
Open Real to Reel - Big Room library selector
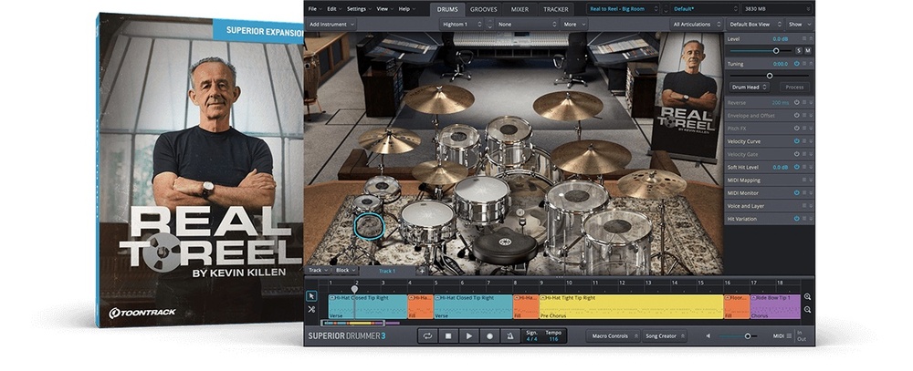(x=623, y=9)
